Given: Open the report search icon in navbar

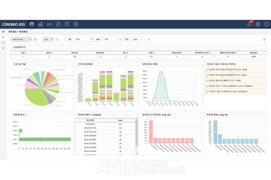Looking at the screenshot, I should 67,24.
